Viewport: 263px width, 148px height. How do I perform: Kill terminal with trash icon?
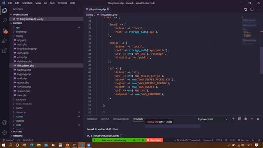click(246, 119)
